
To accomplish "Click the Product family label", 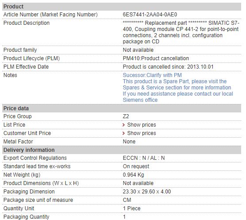I will point(20,50).
